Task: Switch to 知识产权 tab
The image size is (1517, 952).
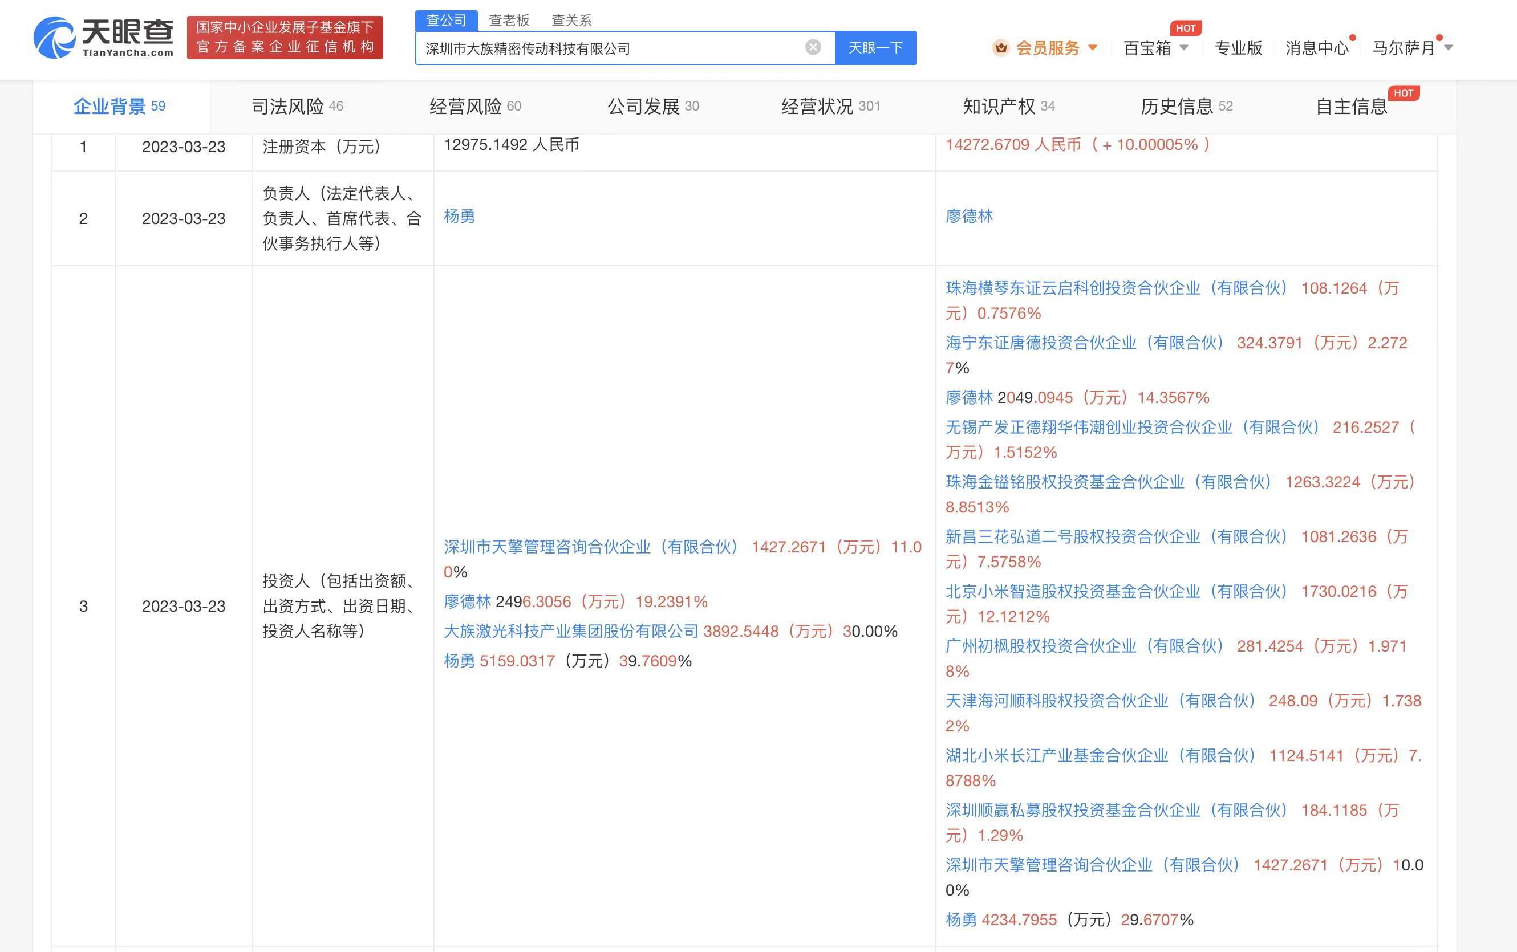Action: click(1008, 107)
